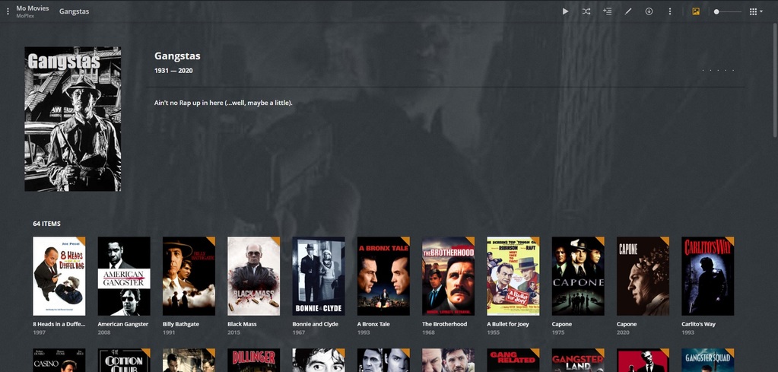
Task: Click the 1955 year under A Bullet for Joey
Action: [494, 332]
